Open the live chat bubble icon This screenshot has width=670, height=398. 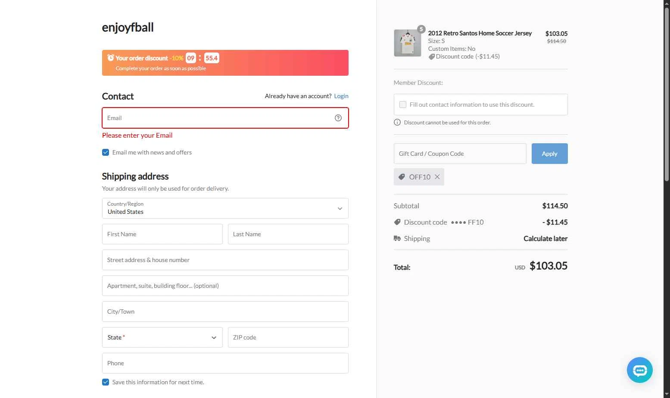(x=639, y=370)
